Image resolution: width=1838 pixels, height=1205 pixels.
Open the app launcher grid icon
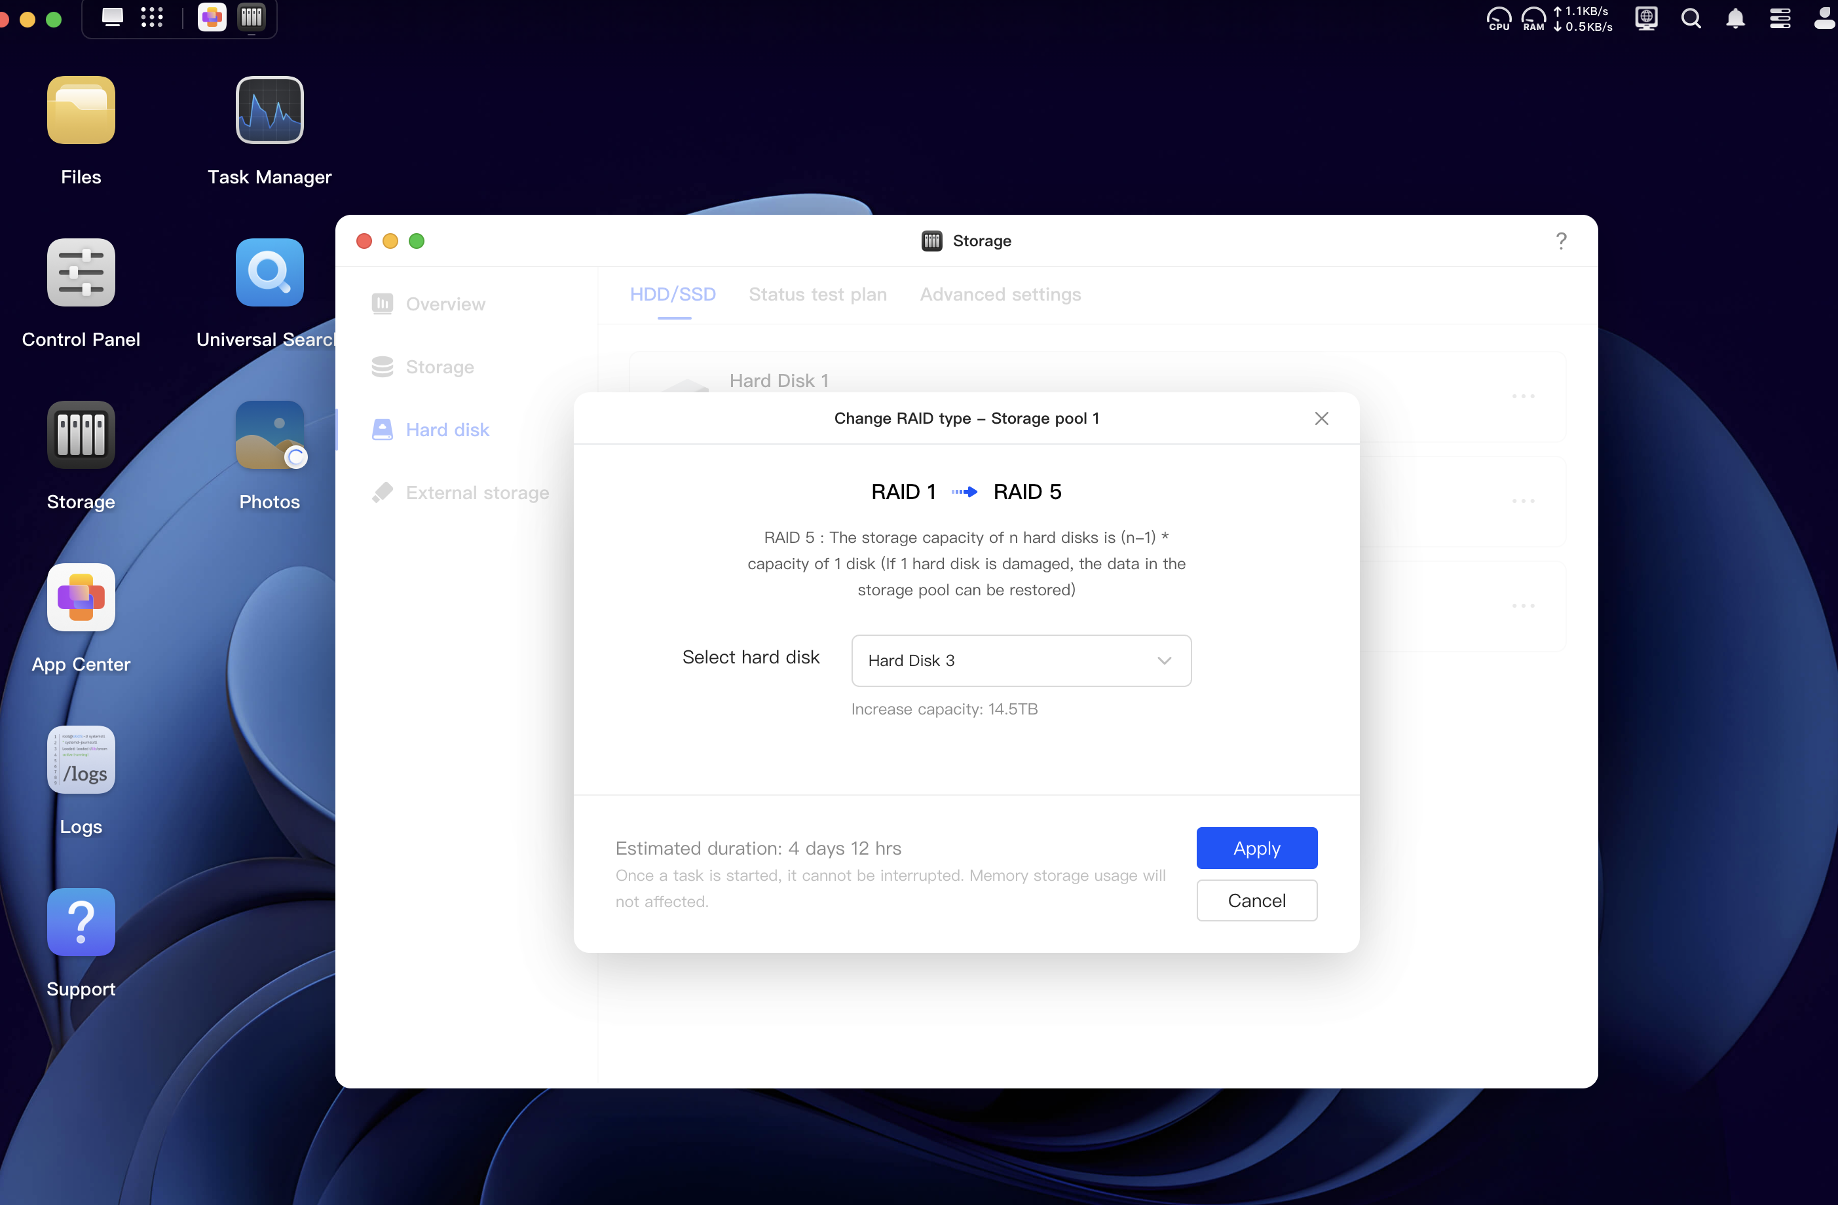[152, 17]
